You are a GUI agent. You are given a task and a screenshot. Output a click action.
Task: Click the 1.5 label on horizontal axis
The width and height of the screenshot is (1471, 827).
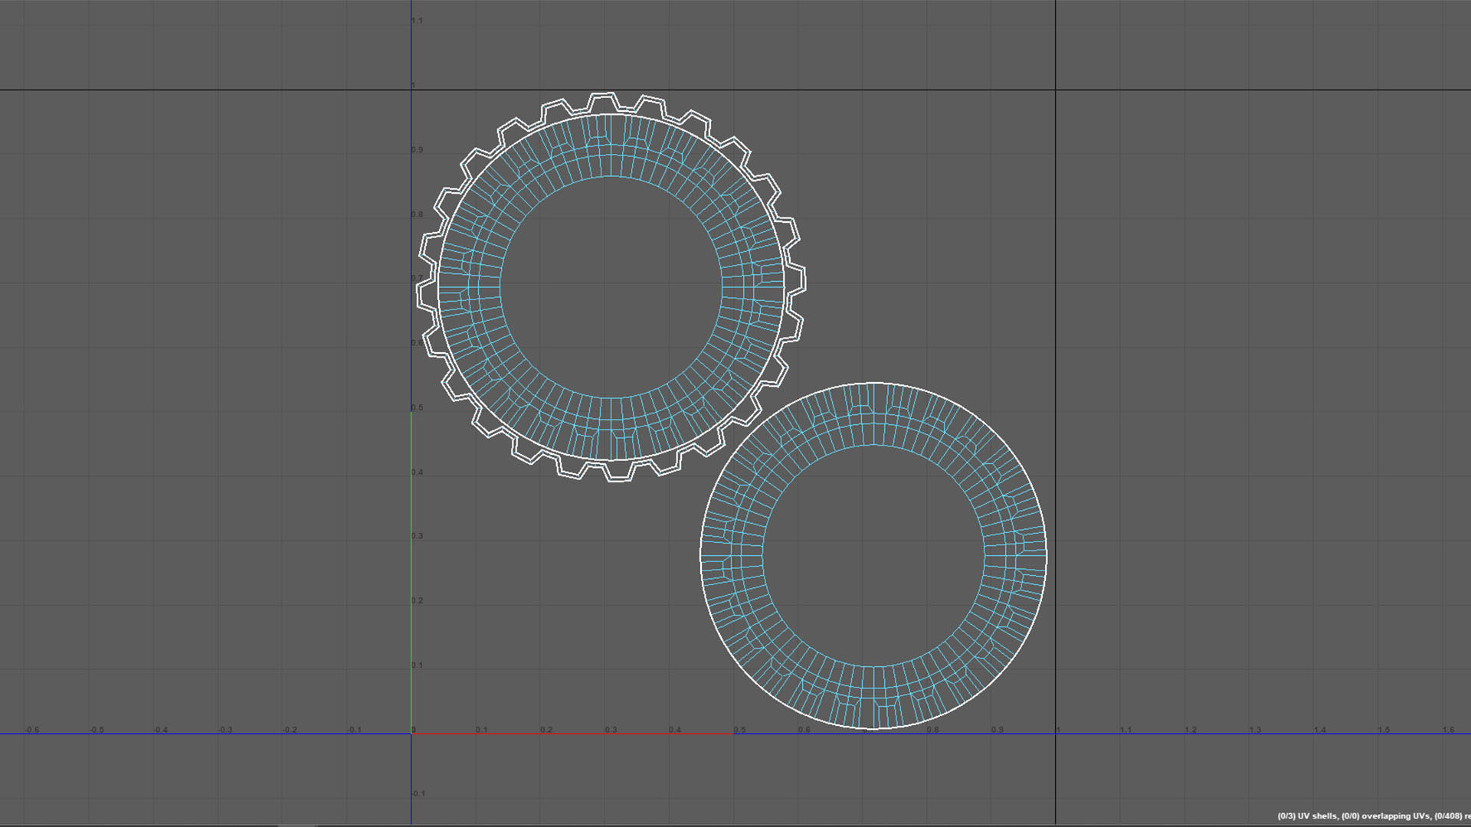pos(1384,730)
